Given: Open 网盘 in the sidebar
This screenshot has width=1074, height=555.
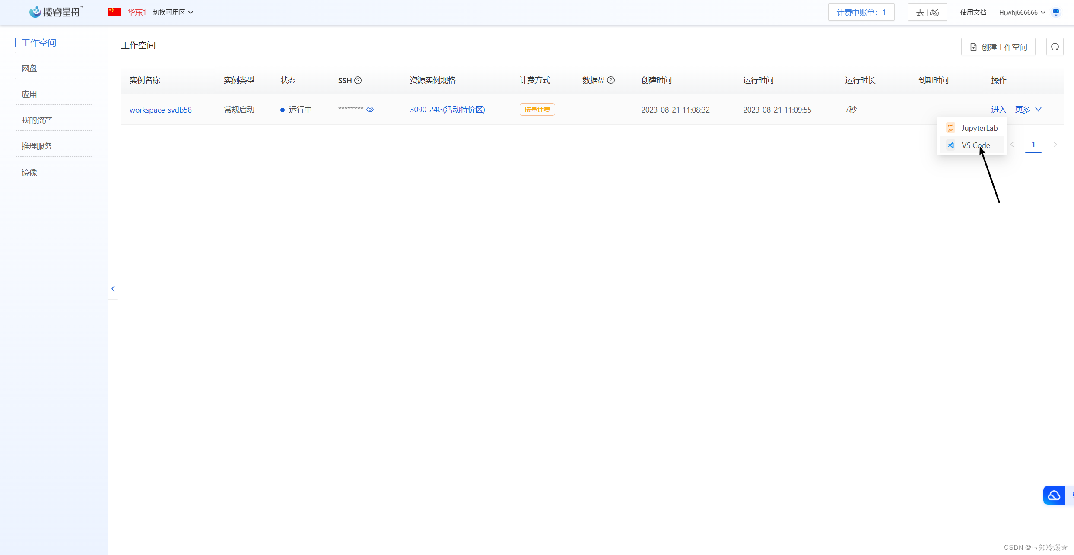Looking at the screenshot, I should click(x=29, y=69).
